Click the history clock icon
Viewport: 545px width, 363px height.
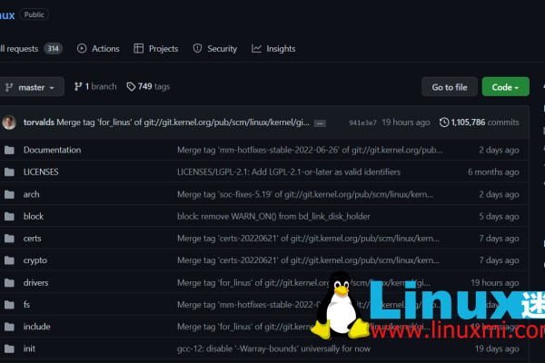(444, 123)
